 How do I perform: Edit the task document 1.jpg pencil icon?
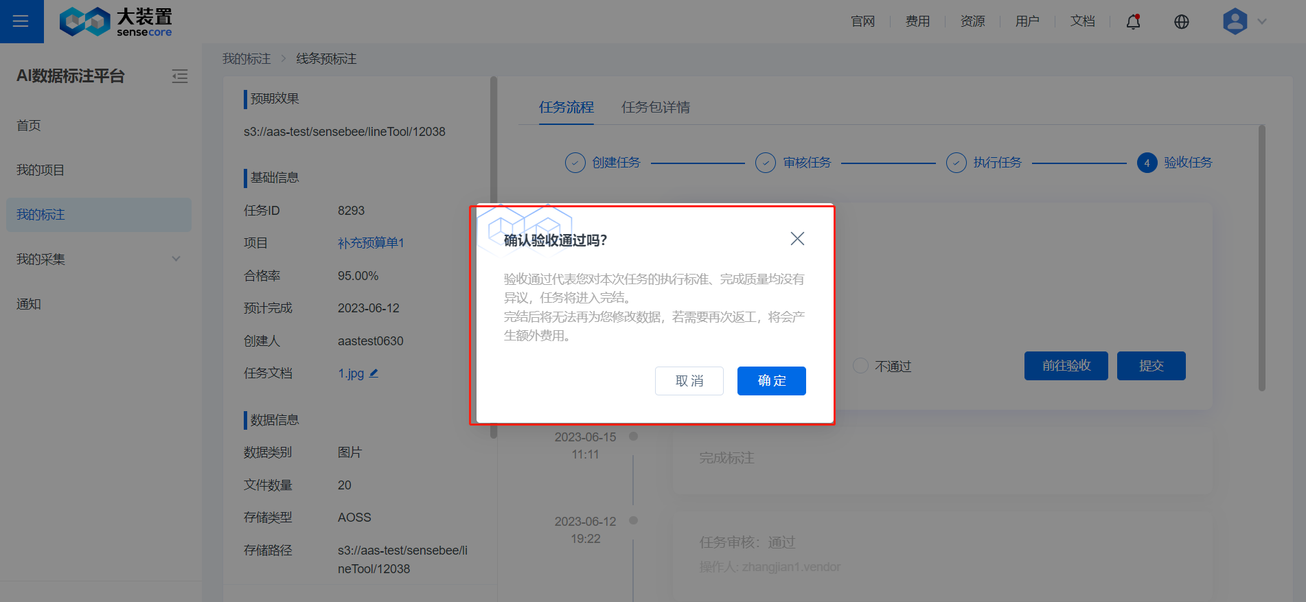[x=374, y=373]
